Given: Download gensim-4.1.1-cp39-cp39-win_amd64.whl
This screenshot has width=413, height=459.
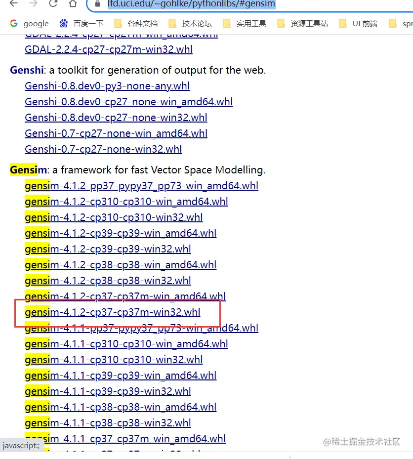Looking at the screenshot, I should tap(121, 376).
